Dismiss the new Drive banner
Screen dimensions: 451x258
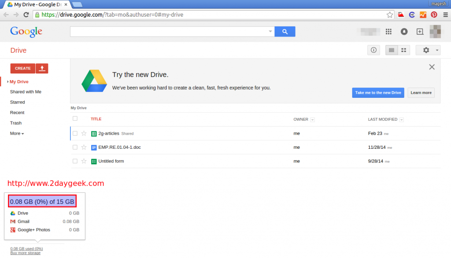[432, 67]
